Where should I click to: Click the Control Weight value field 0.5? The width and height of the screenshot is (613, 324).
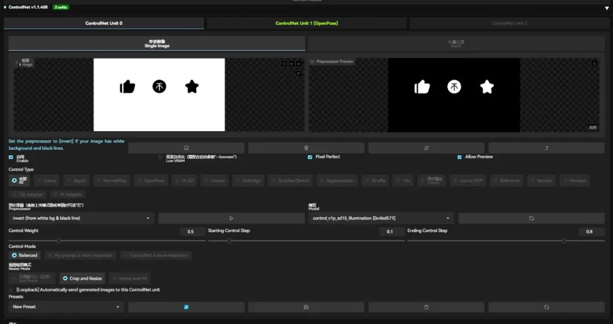pos(193,232)
